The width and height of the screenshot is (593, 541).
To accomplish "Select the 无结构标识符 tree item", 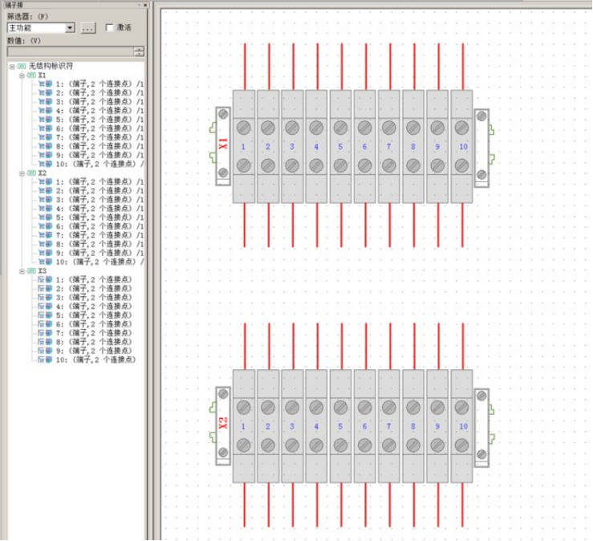I will coord(51,66).
